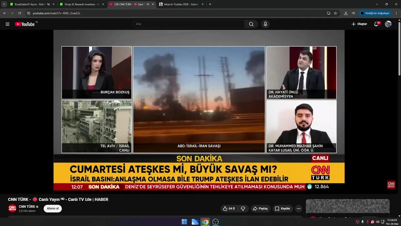Click the OBS tray icon in system tray
Image resolution: width=401 pixels, height=226 pixels.
pos(357,222)
